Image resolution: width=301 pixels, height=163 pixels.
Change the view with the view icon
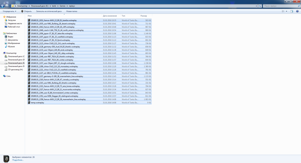tap(283, 11)
